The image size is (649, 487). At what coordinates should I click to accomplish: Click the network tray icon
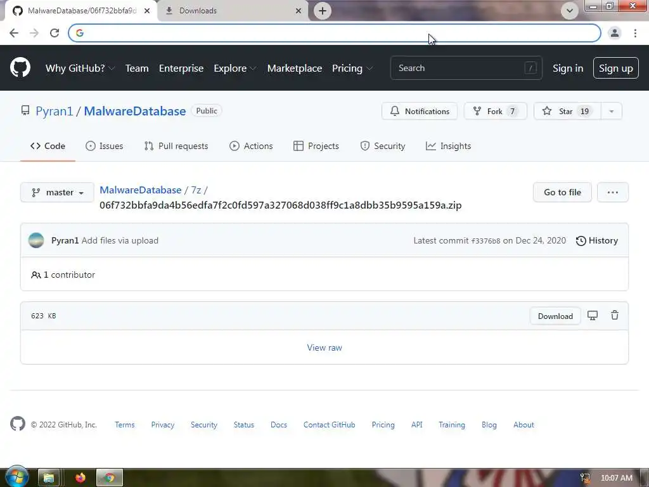(x=585, y=478)
